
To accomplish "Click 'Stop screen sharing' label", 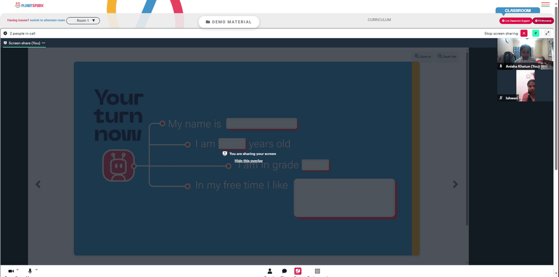I will click(501, 33).
